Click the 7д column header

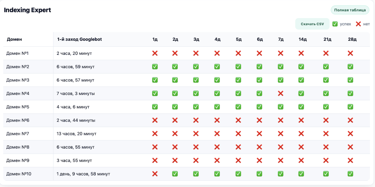[x=281, y=39]
